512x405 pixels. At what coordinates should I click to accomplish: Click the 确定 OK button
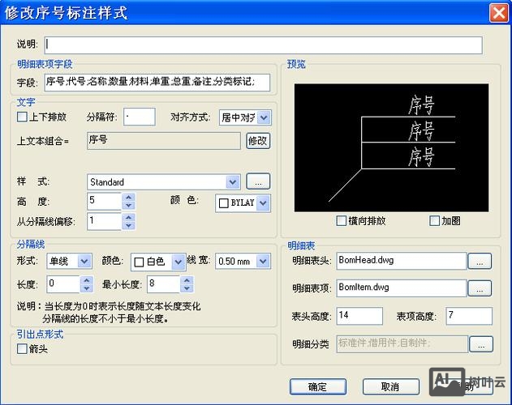pyautogui.click(x=318, y=386)
